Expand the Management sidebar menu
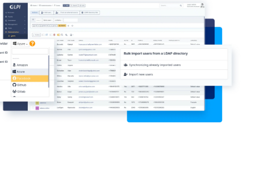The height and width of the screenshot is (189, 269). coord(15,24)
